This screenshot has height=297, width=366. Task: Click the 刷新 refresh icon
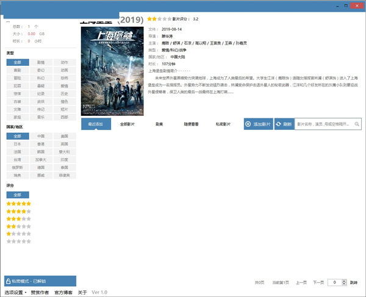279,124
